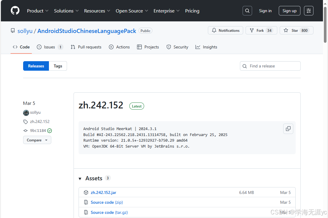This screenshot has width=328, height=218.
Task: Click the tag icon next to zh.242.152
Action: pyautogui.click(x=26, y=122)
